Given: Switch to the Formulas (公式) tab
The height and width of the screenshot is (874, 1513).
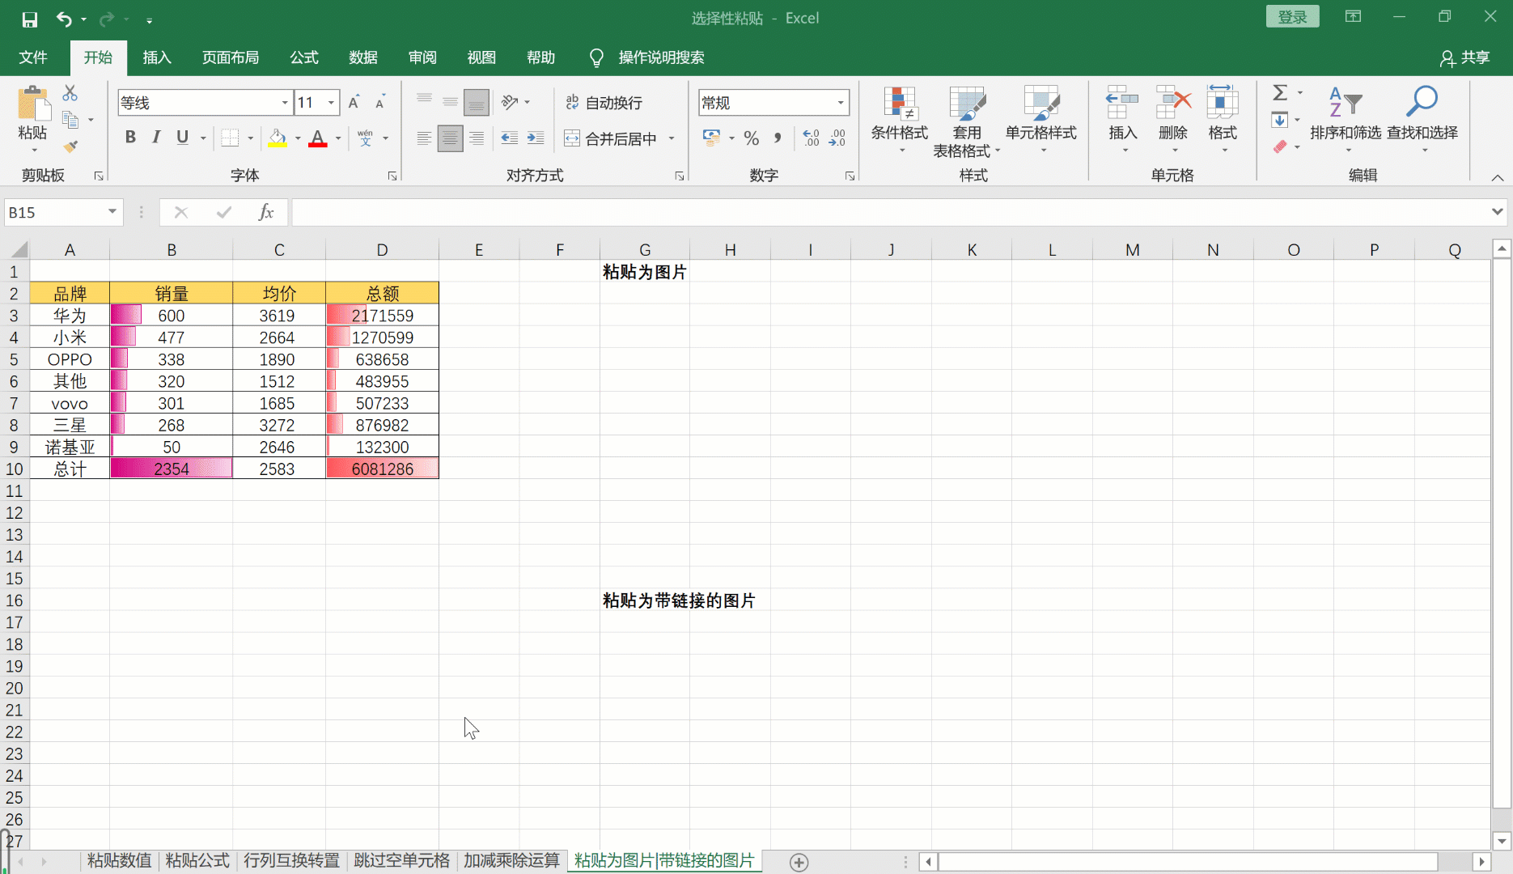Looking at the screenshot, I should click(x=304, y=57).
